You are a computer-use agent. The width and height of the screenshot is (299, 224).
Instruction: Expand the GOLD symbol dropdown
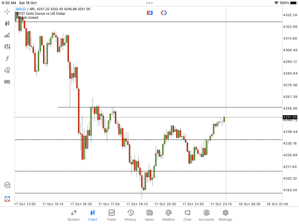point(22,9)
